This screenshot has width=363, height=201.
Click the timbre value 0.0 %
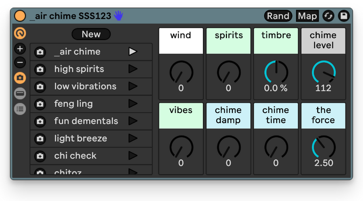pos(276,88)
